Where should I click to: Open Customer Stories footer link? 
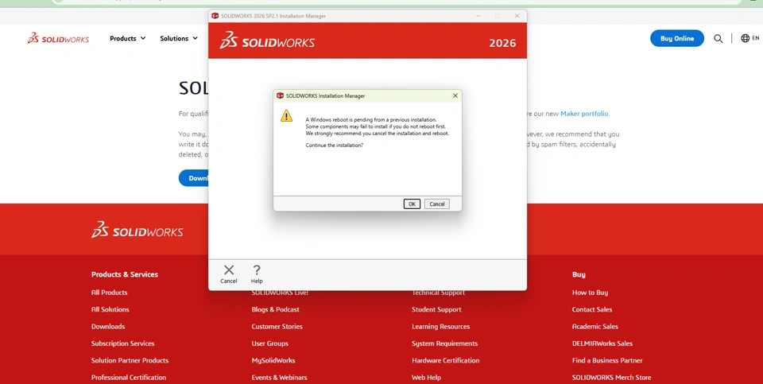(x=277, y=327)
